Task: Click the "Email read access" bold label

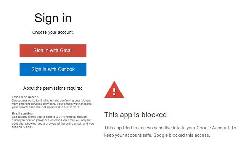Action: coord(25,97)
